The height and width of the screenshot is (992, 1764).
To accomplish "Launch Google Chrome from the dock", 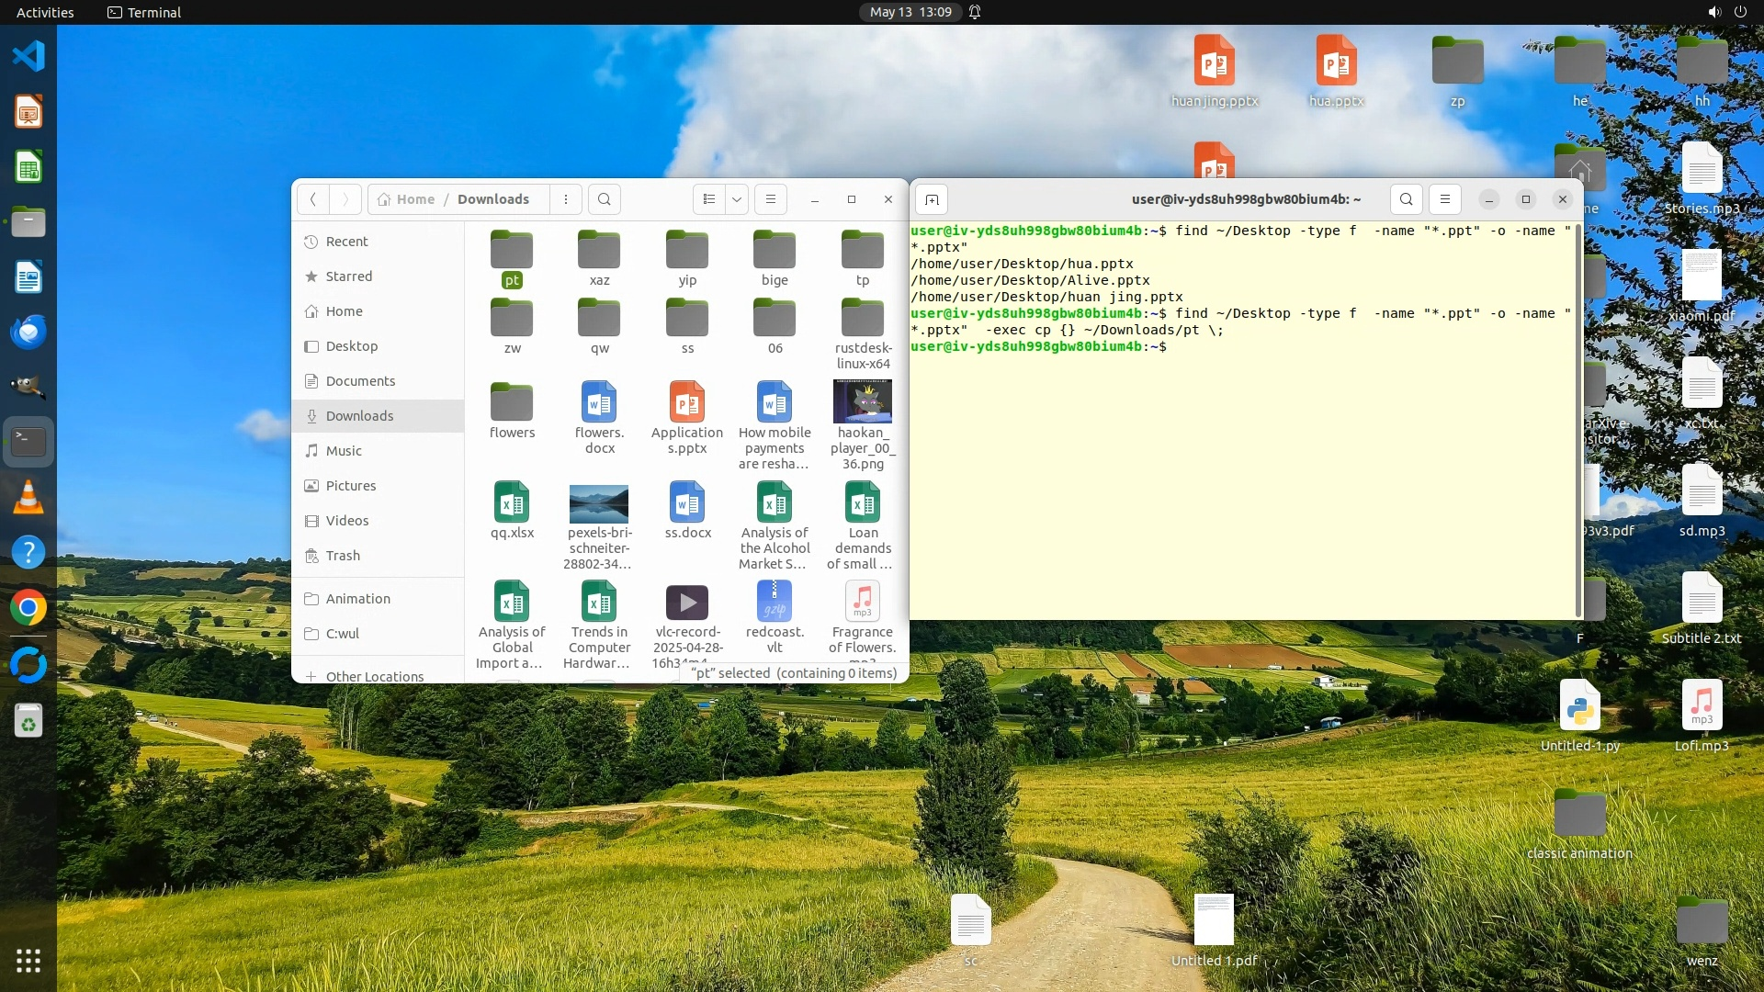I will 28,608.
